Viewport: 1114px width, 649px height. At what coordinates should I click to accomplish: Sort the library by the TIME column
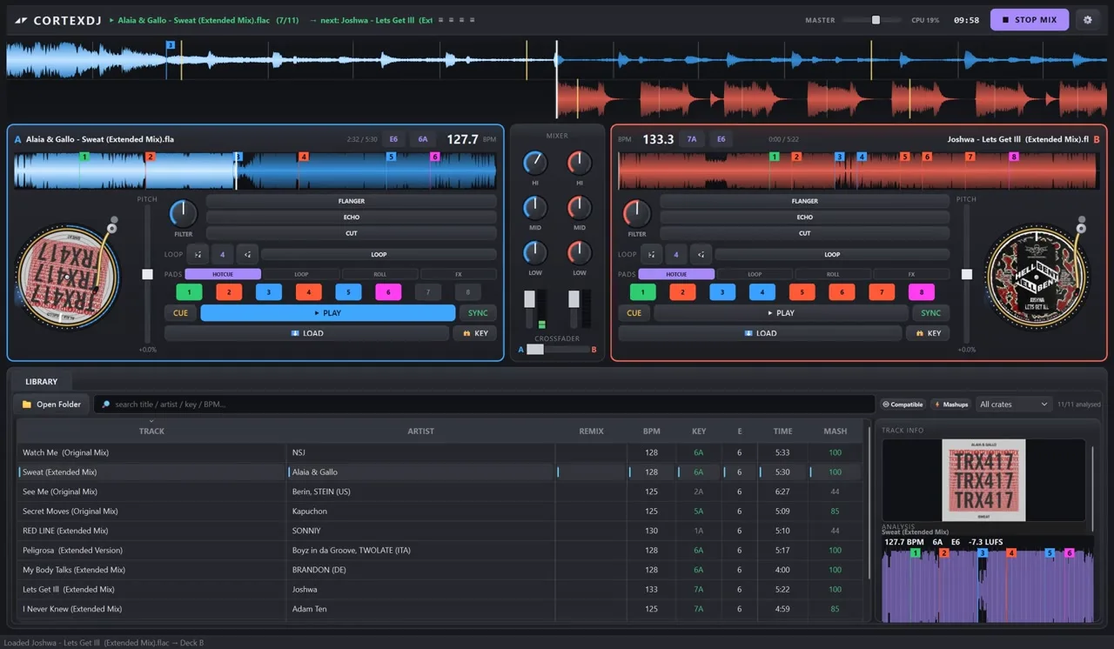[x=783, y=431]
